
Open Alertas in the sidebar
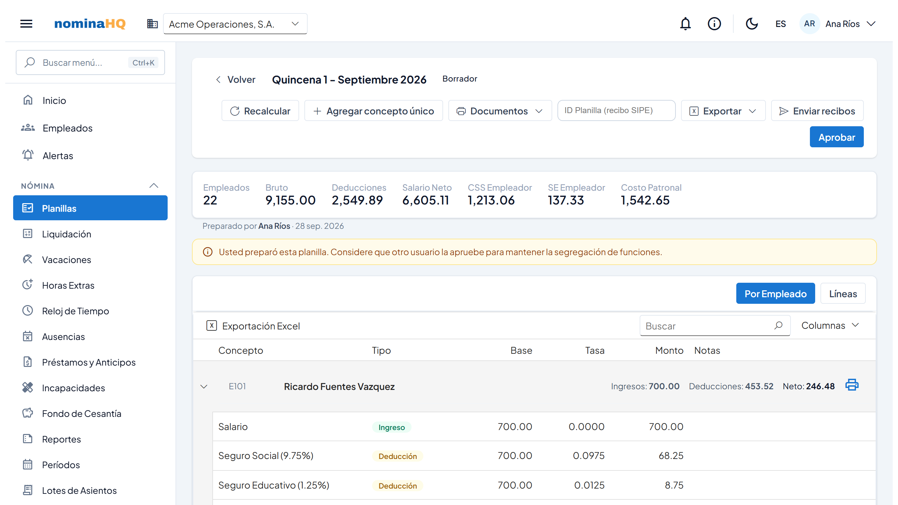90,156
